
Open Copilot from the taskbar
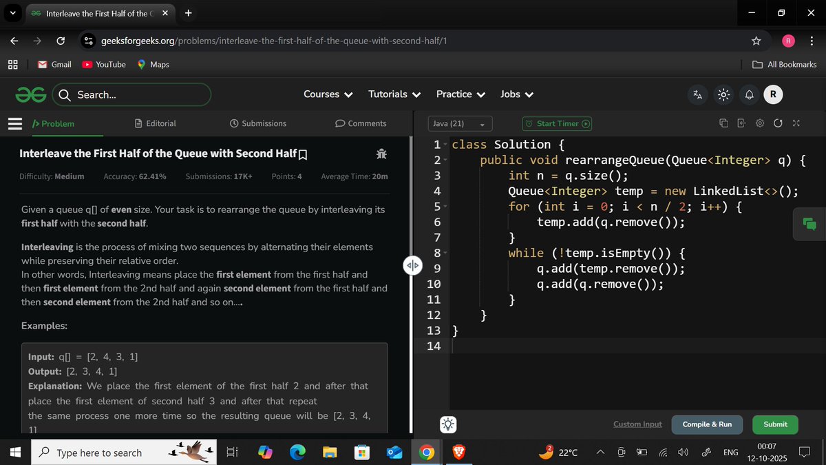[x=265, y=453]
